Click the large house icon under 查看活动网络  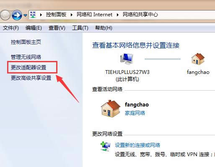(x=111, y=109)
